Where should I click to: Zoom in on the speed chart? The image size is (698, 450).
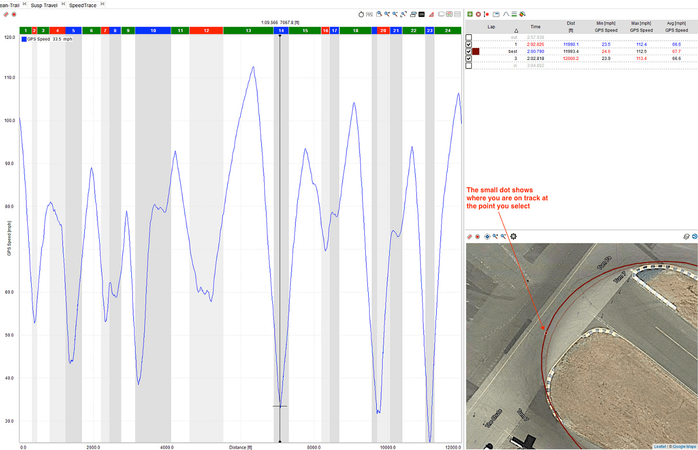point(387,14)
